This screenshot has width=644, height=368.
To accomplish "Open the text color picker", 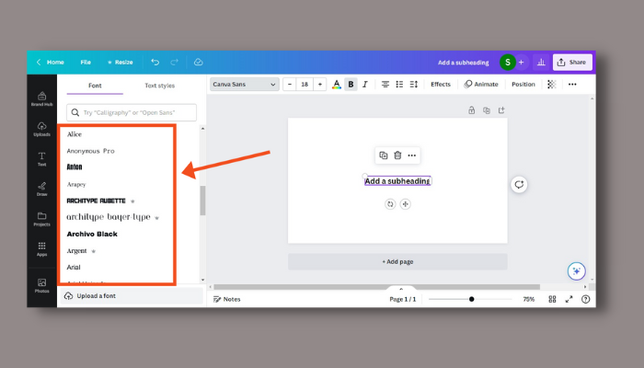I will (x=337, y=85).
